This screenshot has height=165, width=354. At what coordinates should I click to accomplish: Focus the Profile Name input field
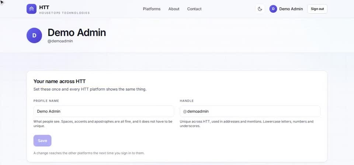[104, 111]
